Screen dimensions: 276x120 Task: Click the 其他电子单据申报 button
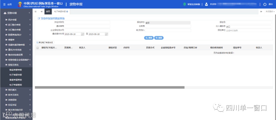45,43
